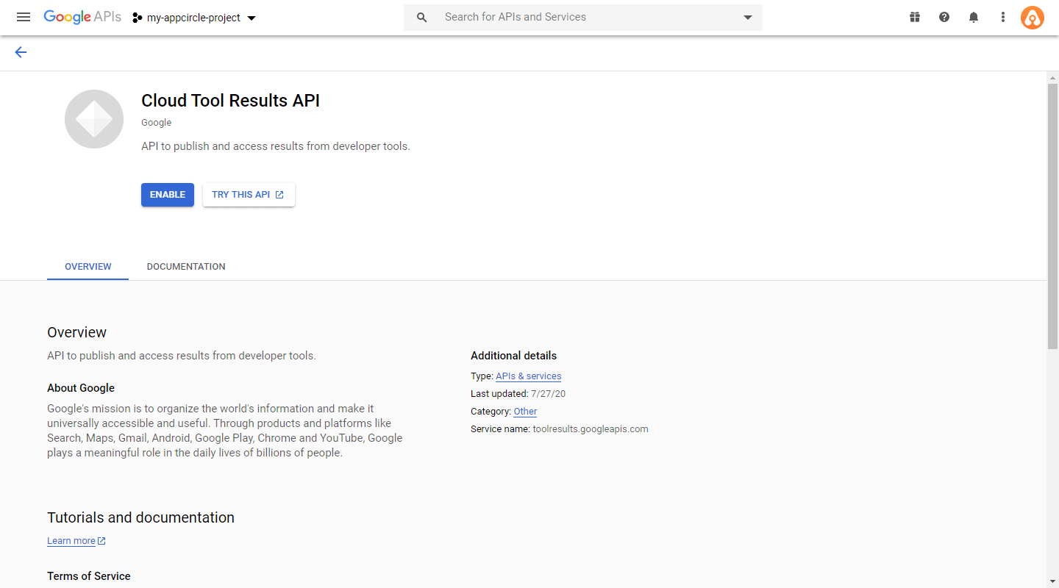Image resolution: width=1059 pixels, height=588 pixels.
Task: Click the Additional details heading
Action: pyautogui.click(x=513, y=356)
